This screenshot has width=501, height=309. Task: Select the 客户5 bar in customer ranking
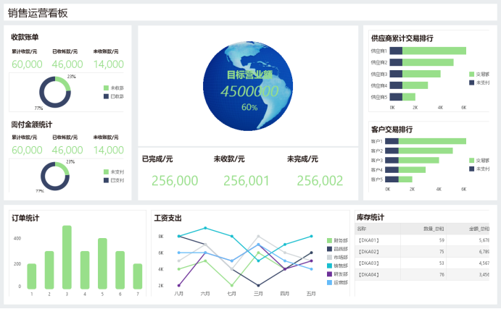tap(399, 179)
